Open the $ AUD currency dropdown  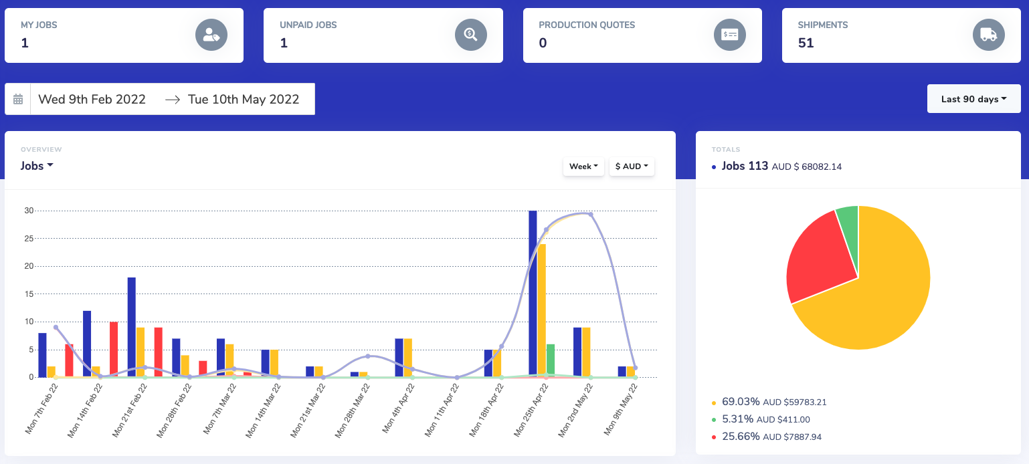tap(631, 166)
